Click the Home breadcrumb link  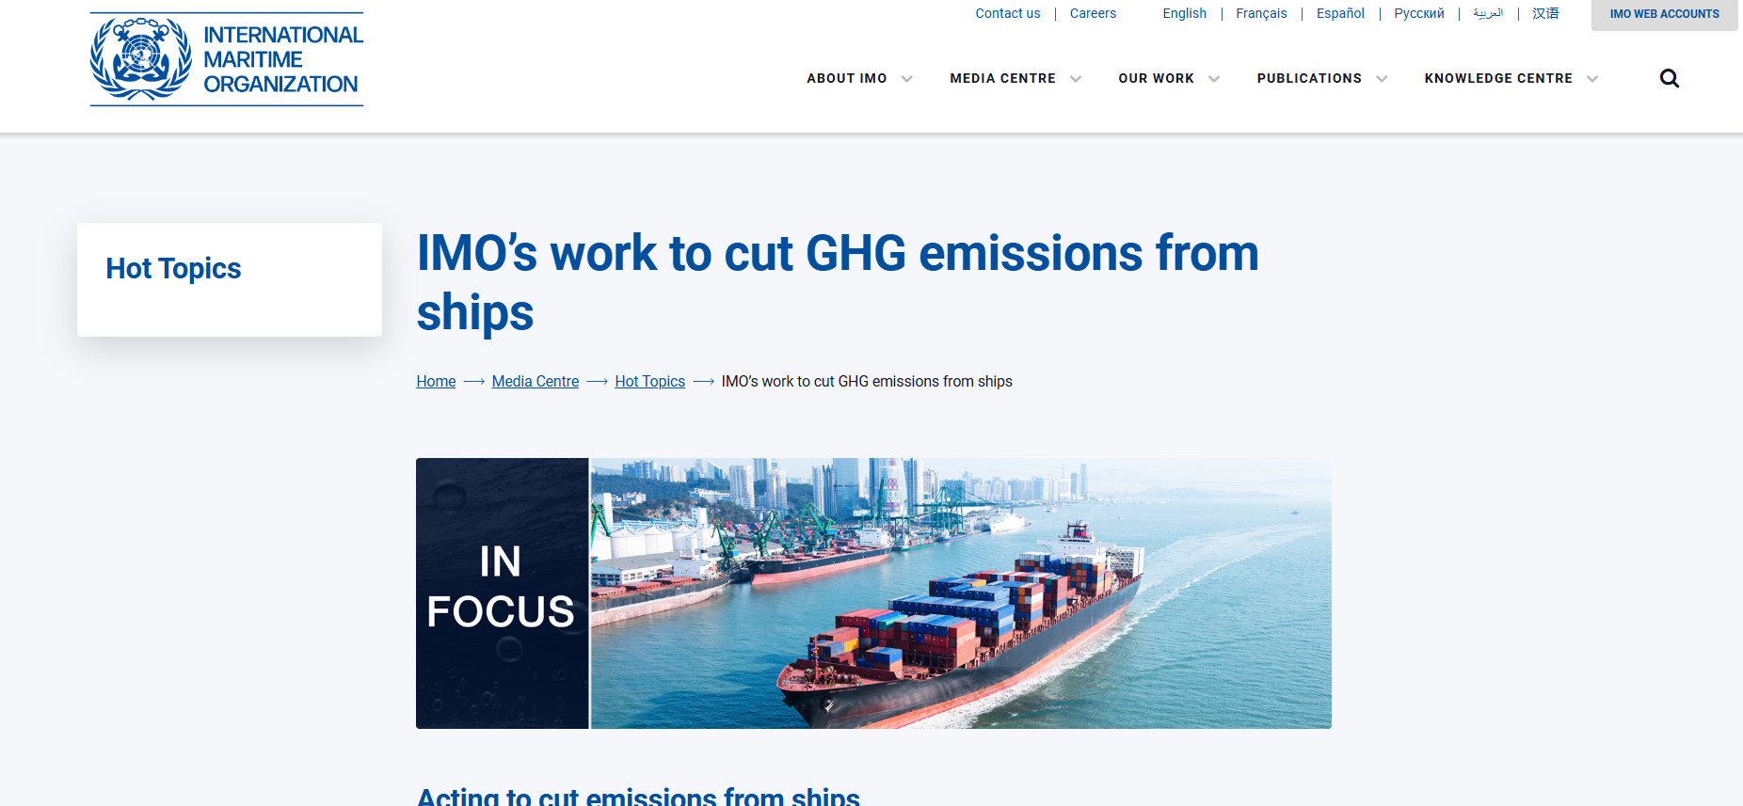coord(436,381)
